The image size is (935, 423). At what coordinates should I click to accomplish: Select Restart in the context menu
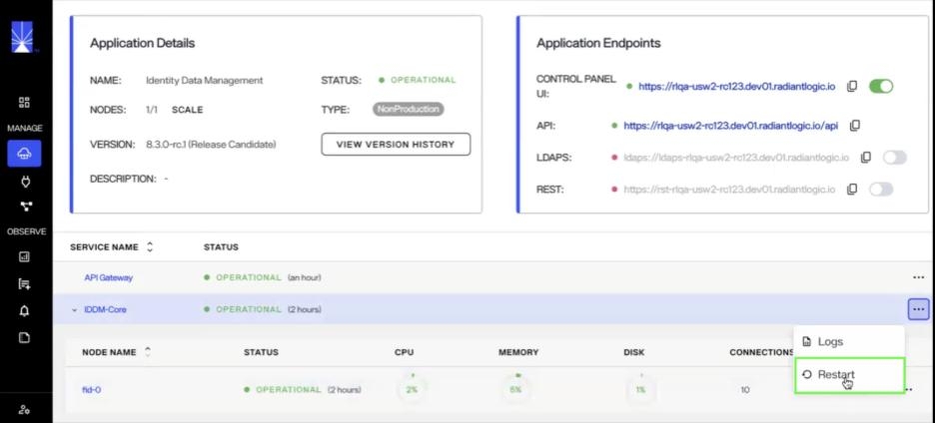pos(850,375)
